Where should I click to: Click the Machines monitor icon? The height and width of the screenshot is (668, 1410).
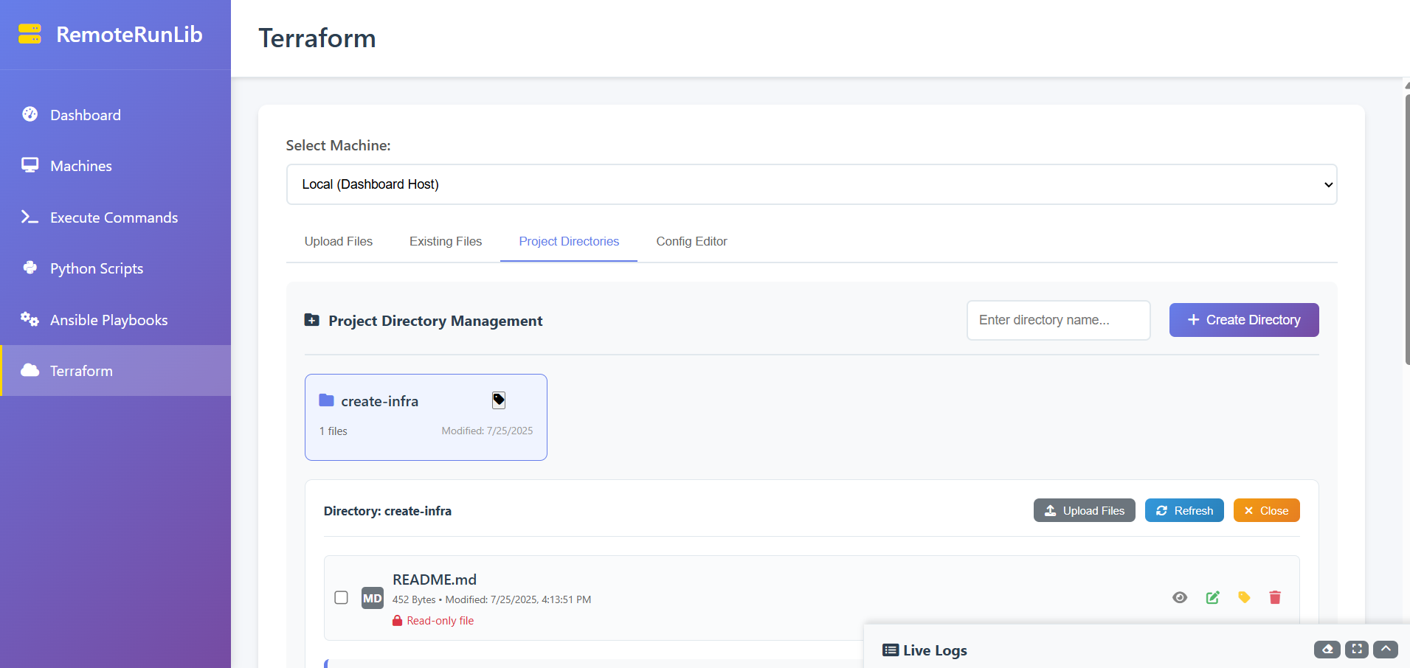click(x=30, y=165)
